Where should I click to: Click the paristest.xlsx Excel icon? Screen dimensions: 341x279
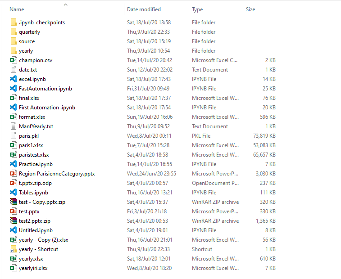14,155
